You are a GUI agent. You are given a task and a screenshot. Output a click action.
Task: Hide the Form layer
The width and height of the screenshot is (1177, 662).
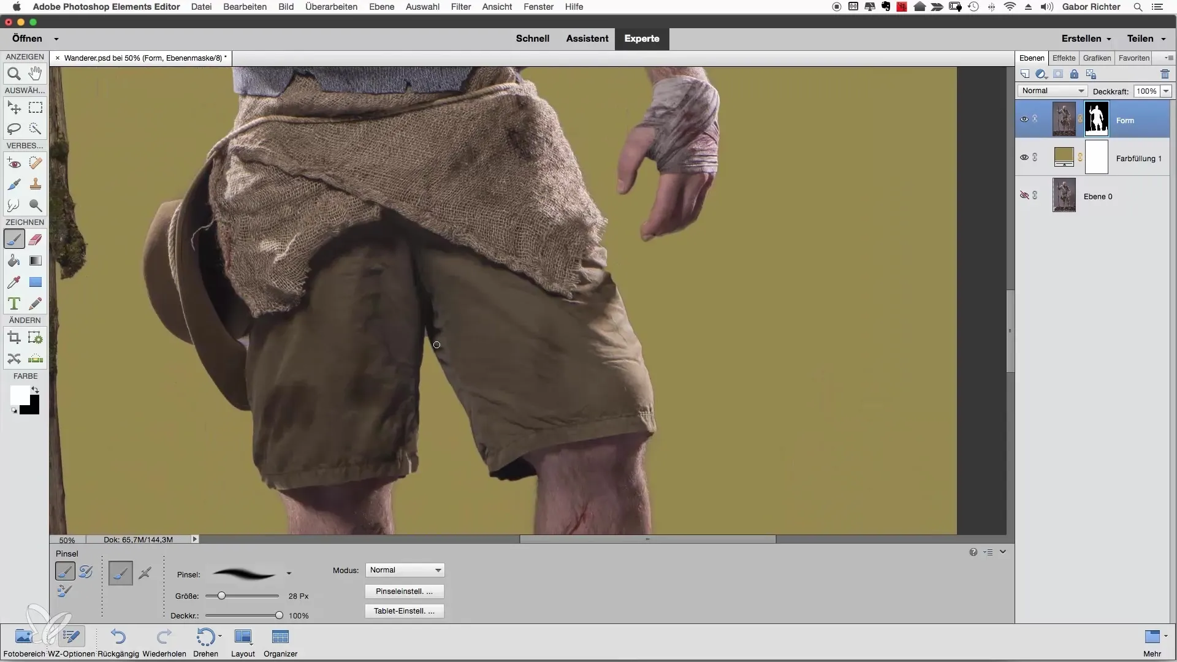tap(1024, 120)
